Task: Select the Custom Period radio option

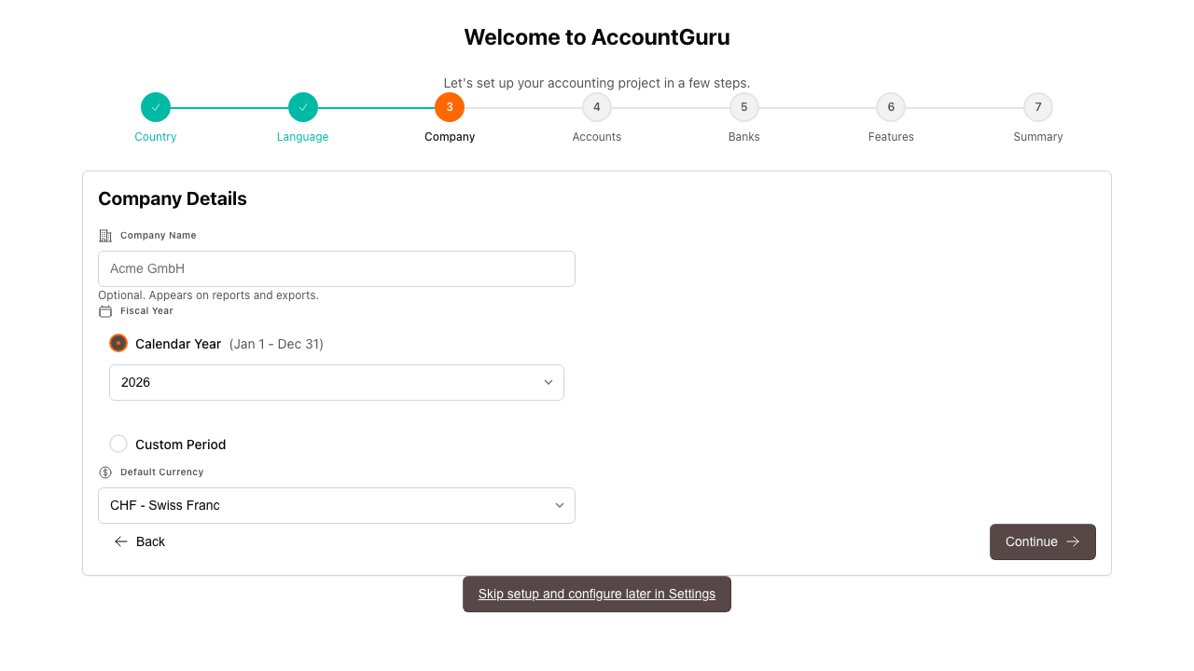Action: 118,444
